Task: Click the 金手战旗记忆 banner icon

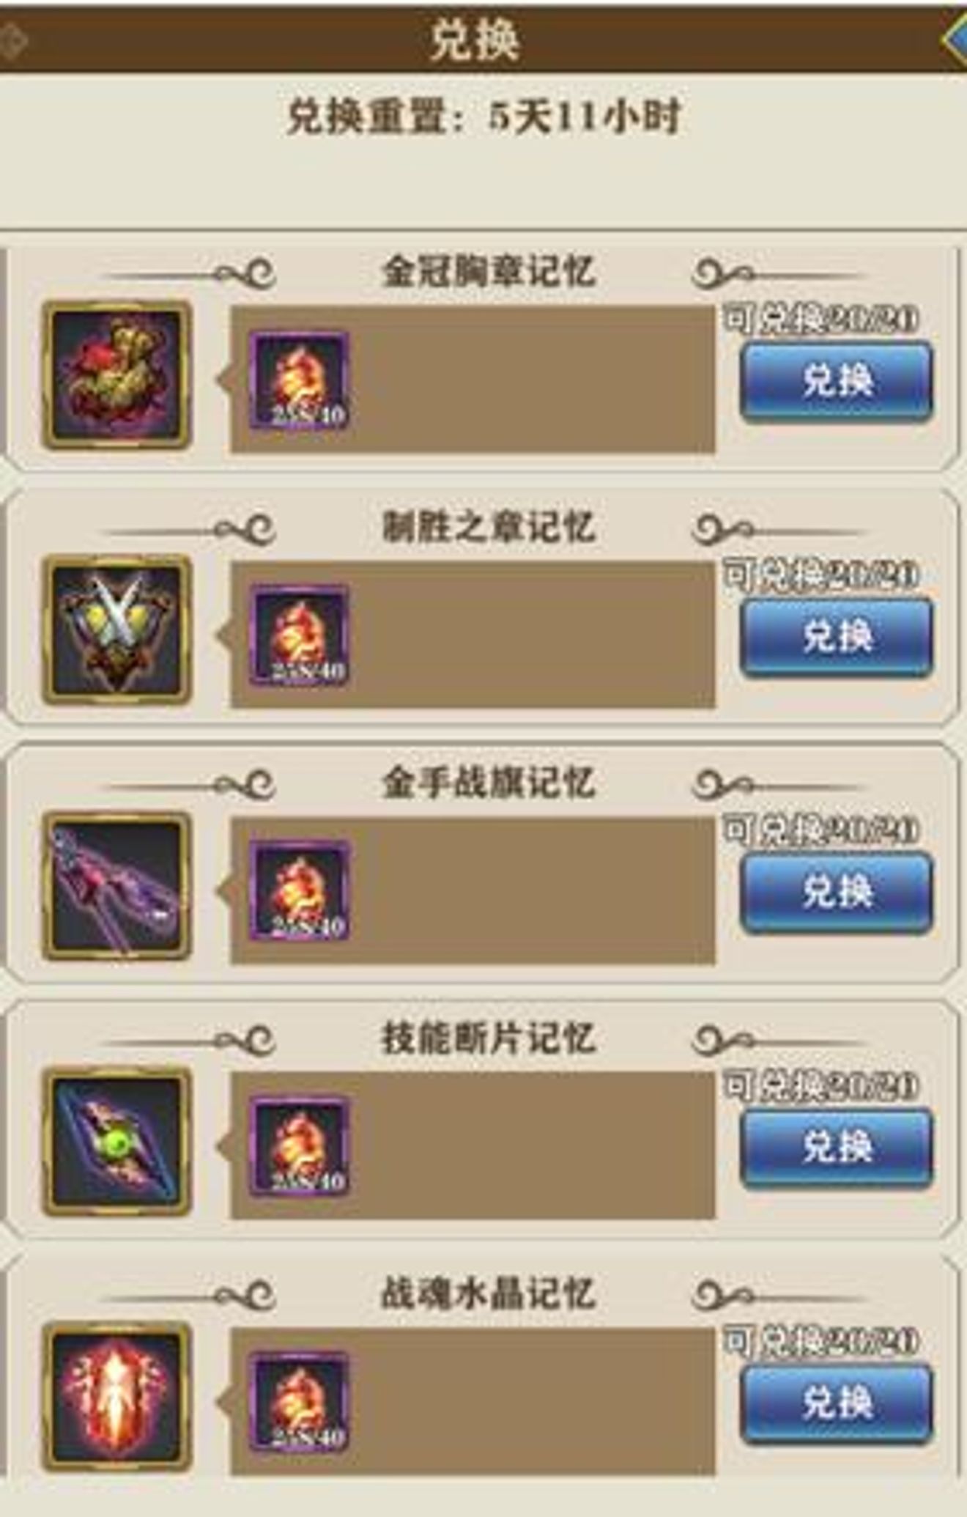Action: pos(117,885)
